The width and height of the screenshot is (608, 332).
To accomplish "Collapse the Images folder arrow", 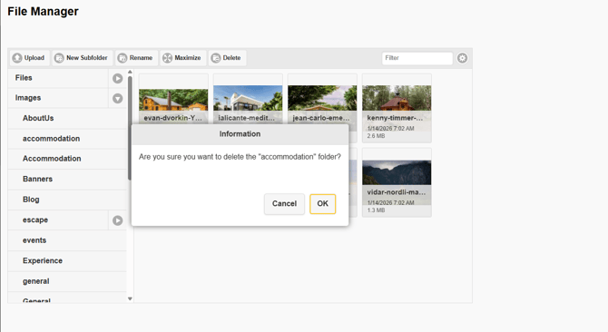I will (x=117, y=98).
